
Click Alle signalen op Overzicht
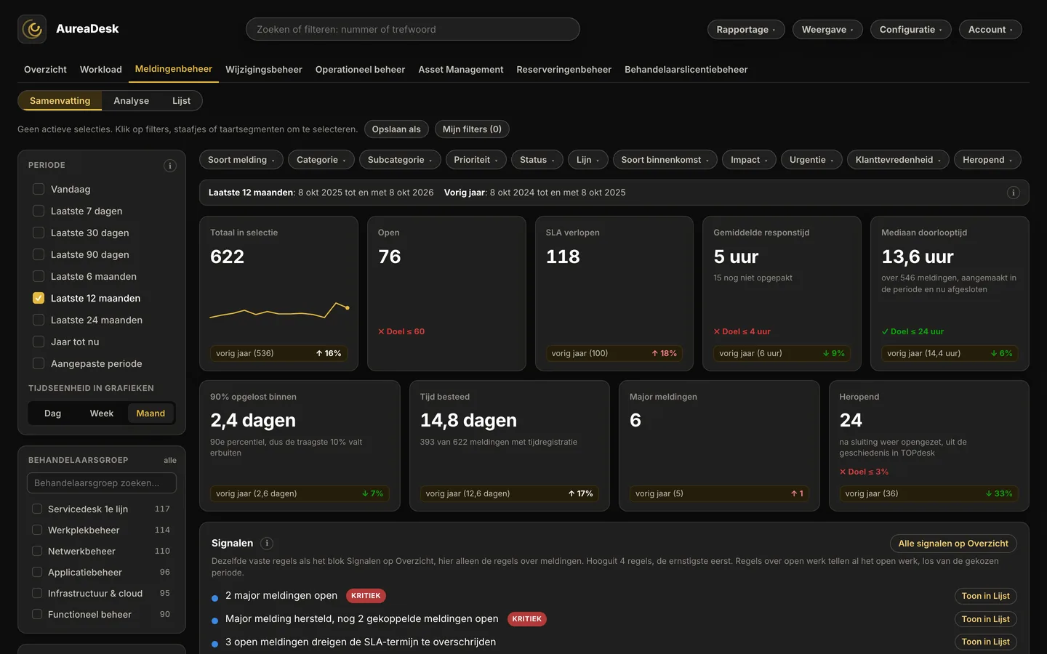point(953,544)
